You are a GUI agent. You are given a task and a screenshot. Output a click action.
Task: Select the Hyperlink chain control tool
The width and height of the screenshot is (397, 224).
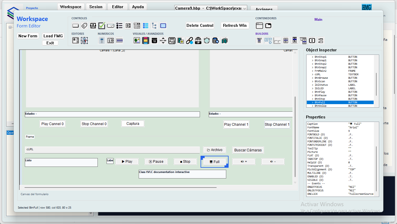[x=189, y=41]
